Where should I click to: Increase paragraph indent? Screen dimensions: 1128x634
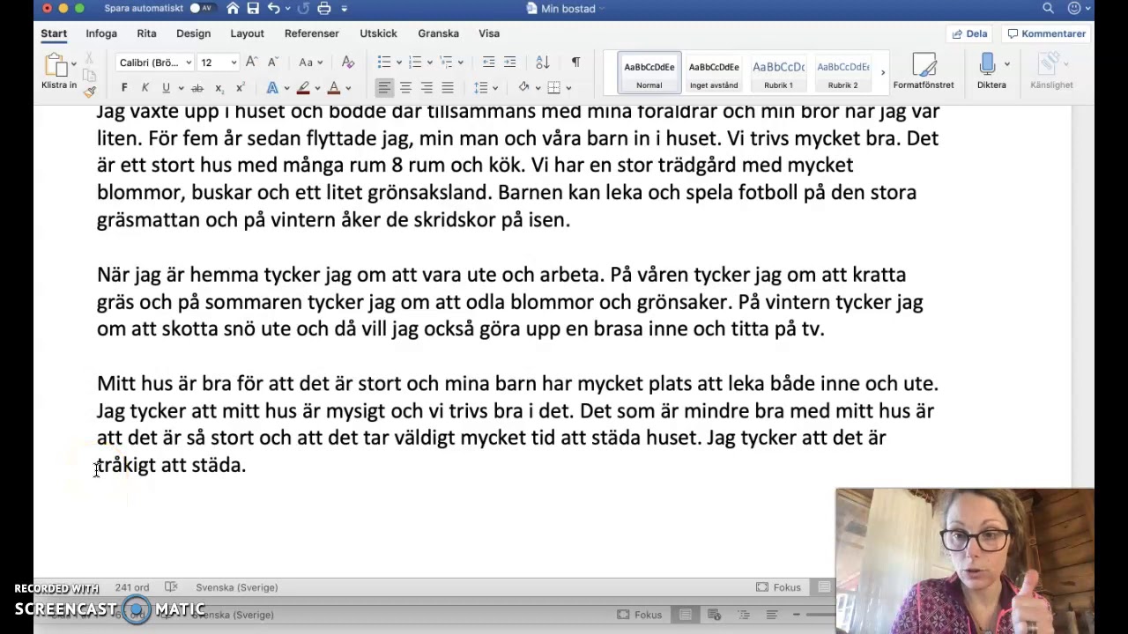tap(511, 63)
